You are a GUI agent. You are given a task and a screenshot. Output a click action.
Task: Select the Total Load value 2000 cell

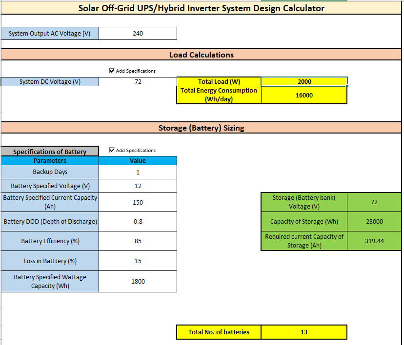pos(304,82)
